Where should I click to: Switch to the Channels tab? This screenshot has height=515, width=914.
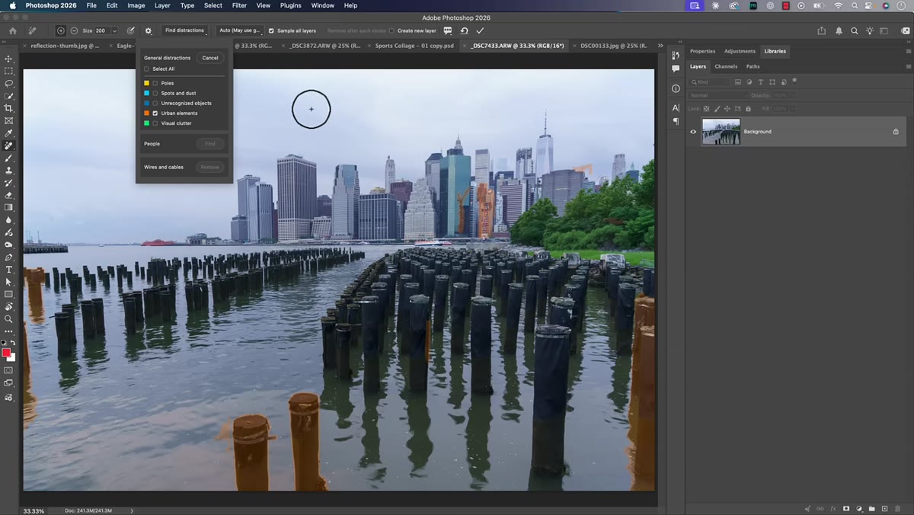tap(726, 66)
